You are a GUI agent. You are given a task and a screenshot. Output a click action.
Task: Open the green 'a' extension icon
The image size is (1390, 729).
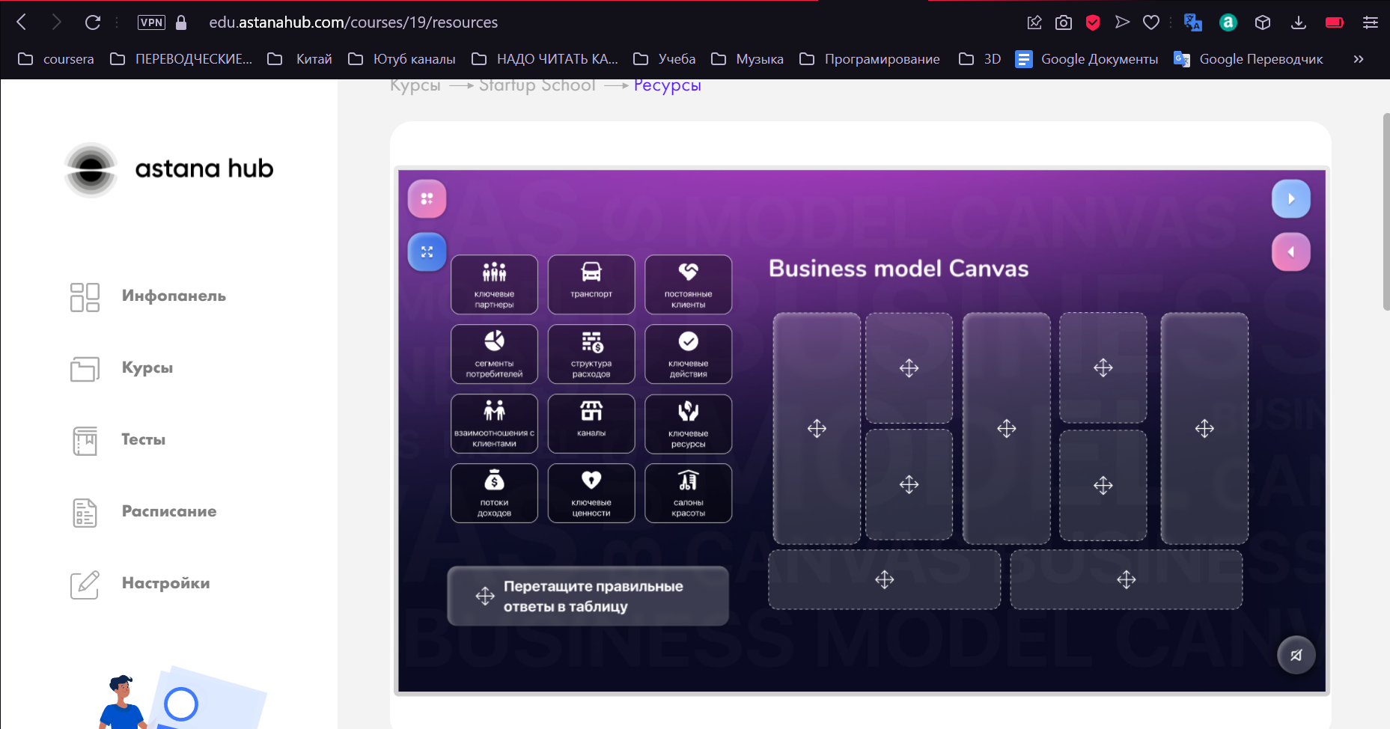tap(1228, 22)
